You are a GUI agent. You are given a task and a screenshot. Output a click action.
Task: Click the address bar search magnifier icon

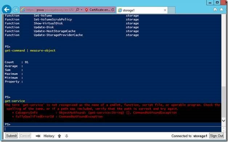tap(77, 10)
